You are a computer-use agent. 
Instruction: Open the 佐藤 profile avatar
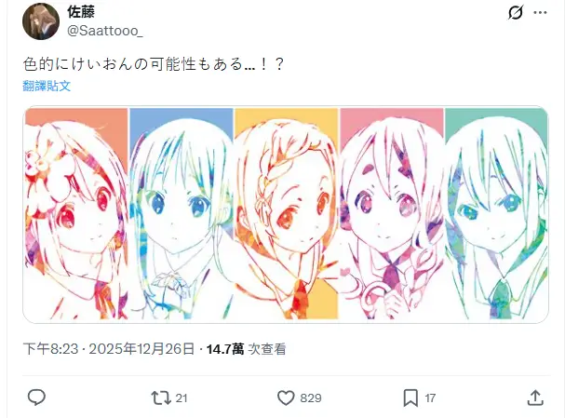coord(41,21)
